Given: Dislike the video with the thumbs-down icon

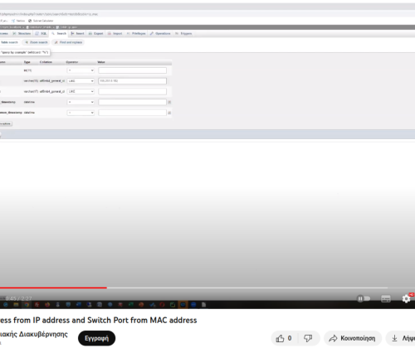Looking at the screenshot, I should 308,338.
